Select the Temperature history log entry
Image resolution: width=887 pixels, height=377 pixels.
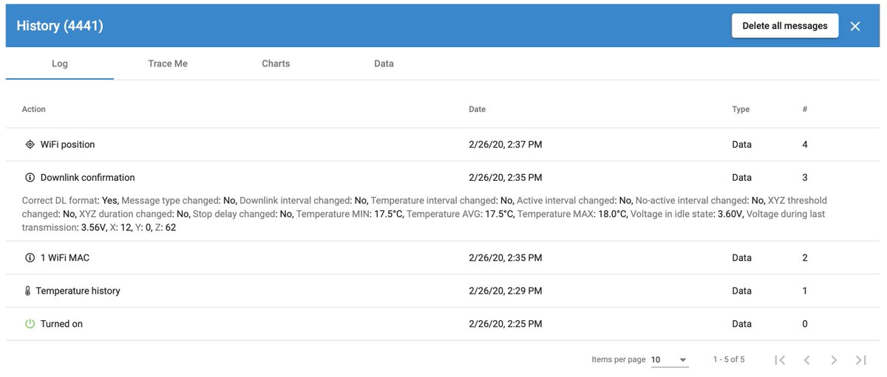443,291
